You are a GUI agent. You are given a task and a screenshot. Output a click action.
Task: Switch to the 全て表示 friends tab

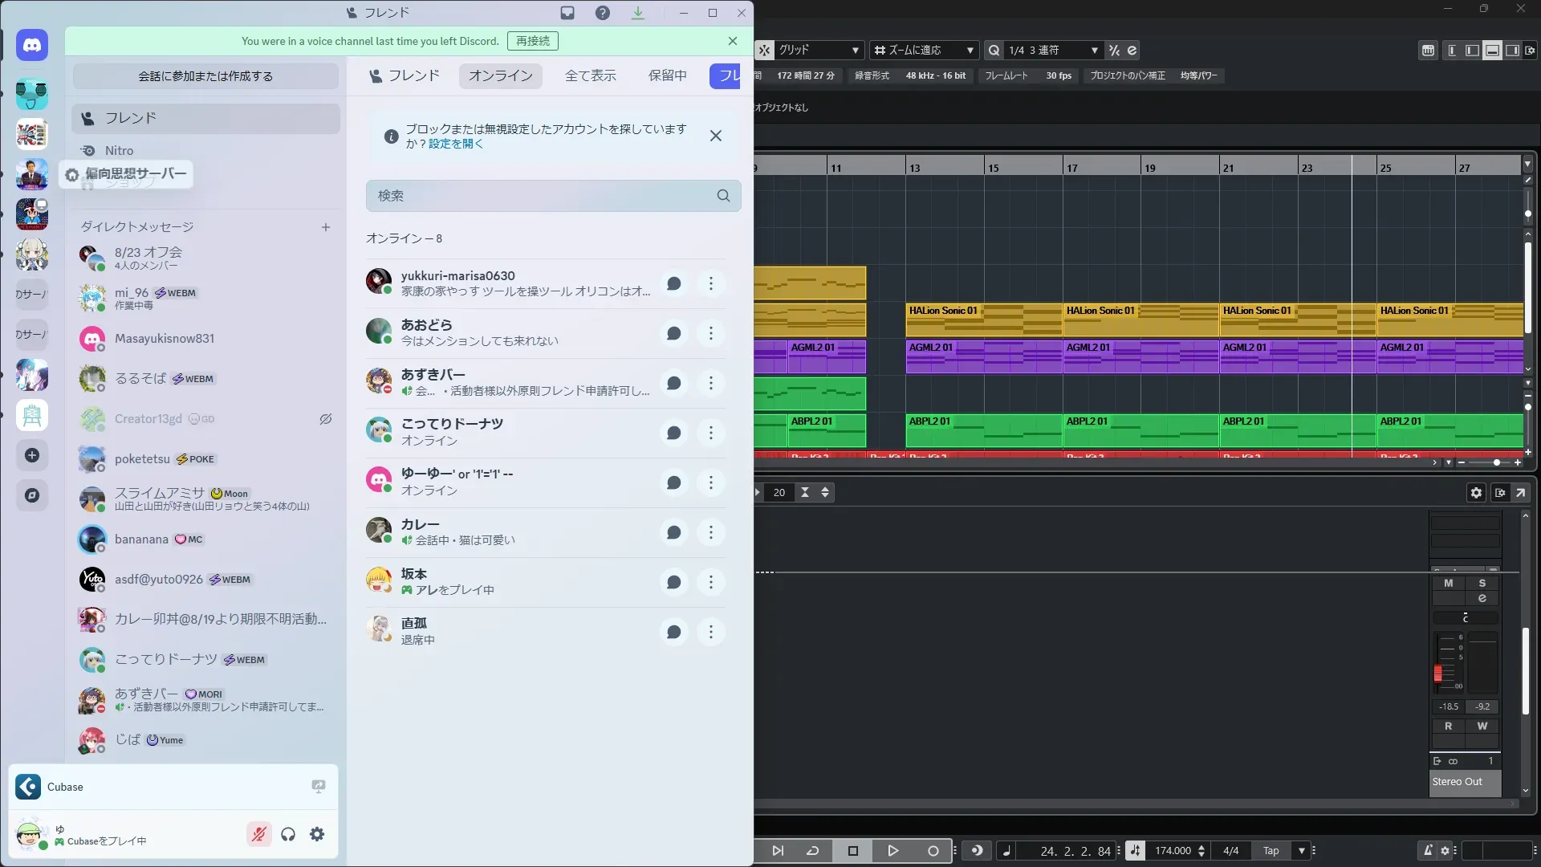click(590, 75)
